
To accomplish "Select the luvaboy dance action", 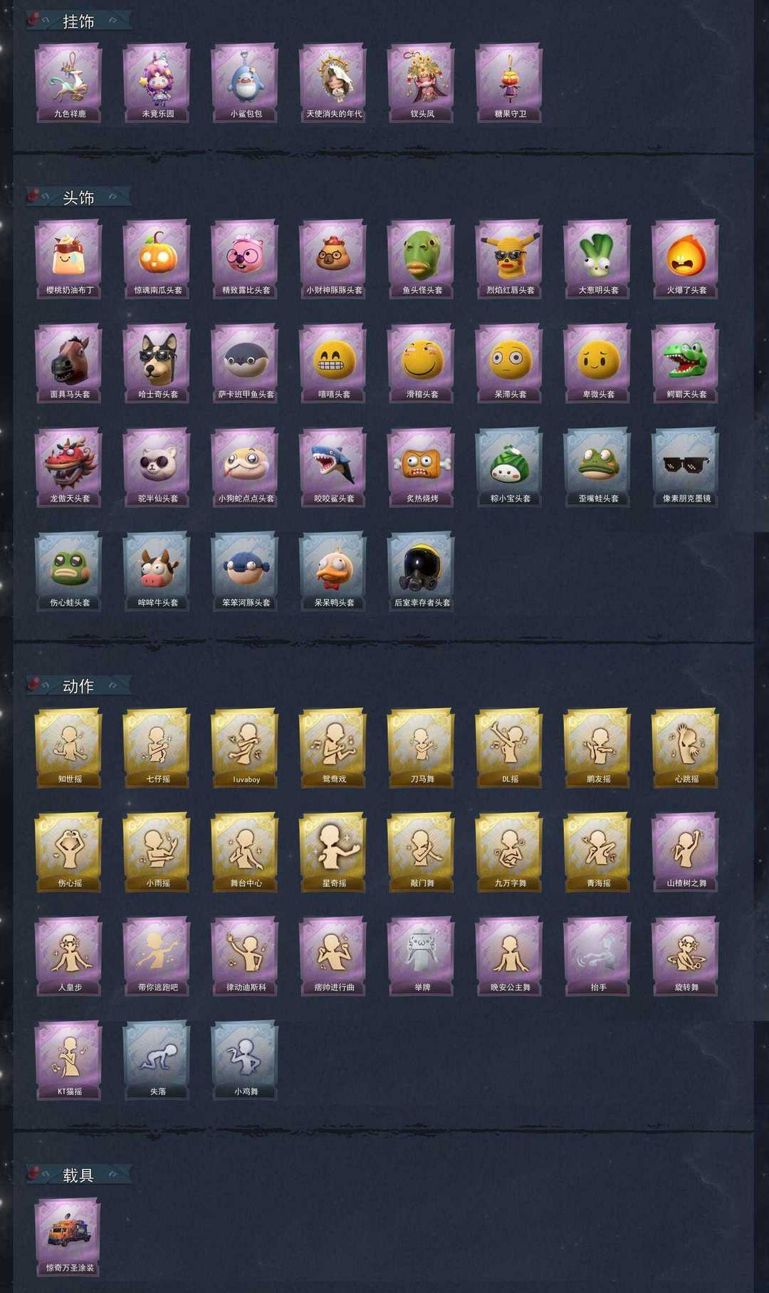I will (246, 748).
